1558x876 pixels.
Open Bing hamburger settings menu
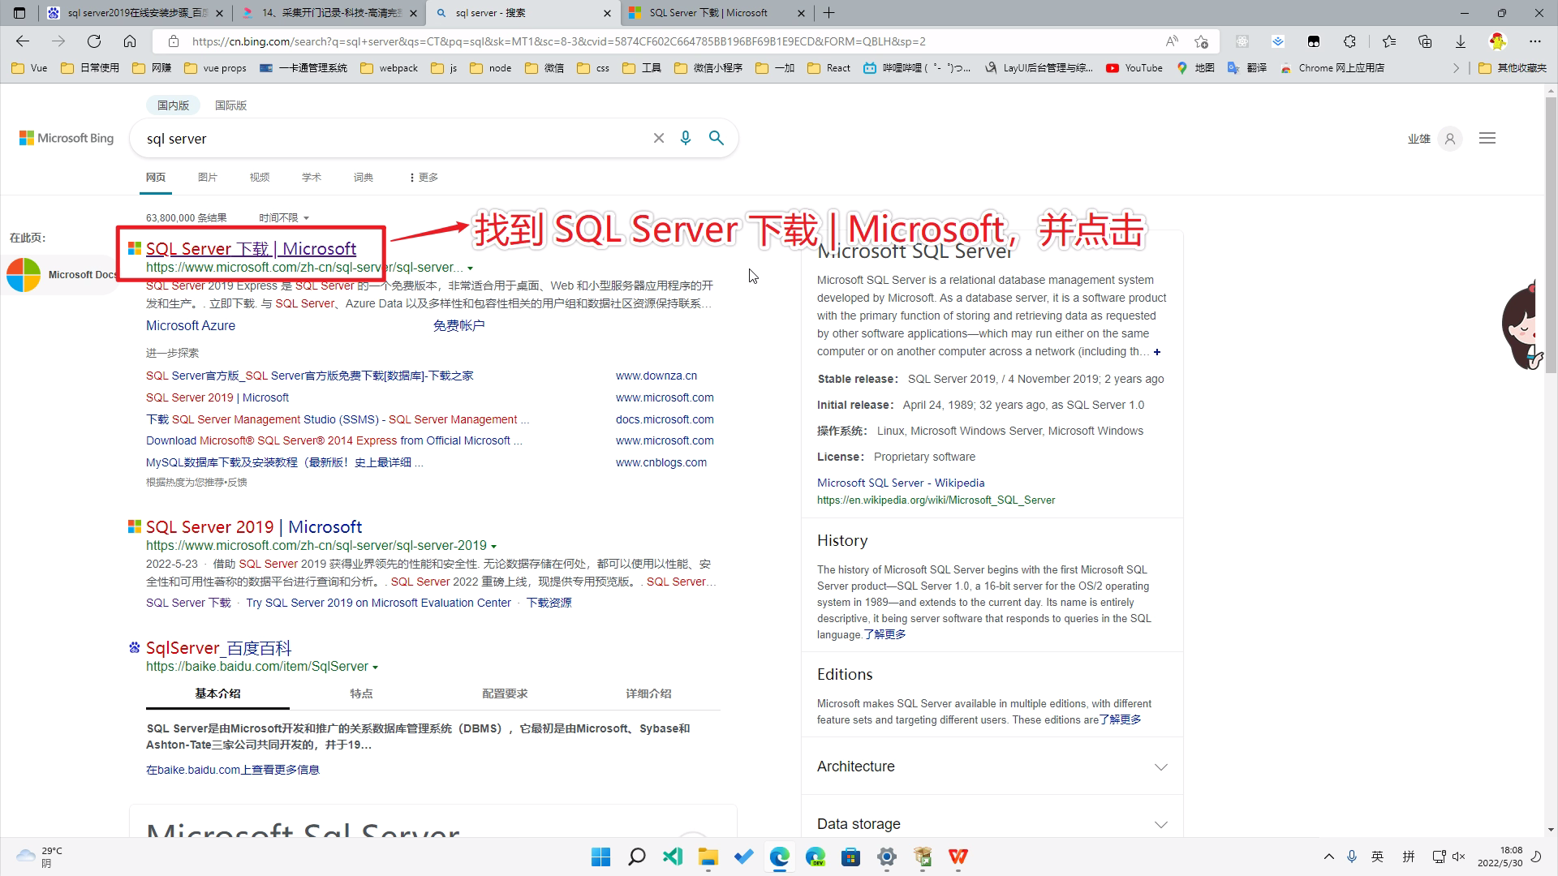point(1487,139)
